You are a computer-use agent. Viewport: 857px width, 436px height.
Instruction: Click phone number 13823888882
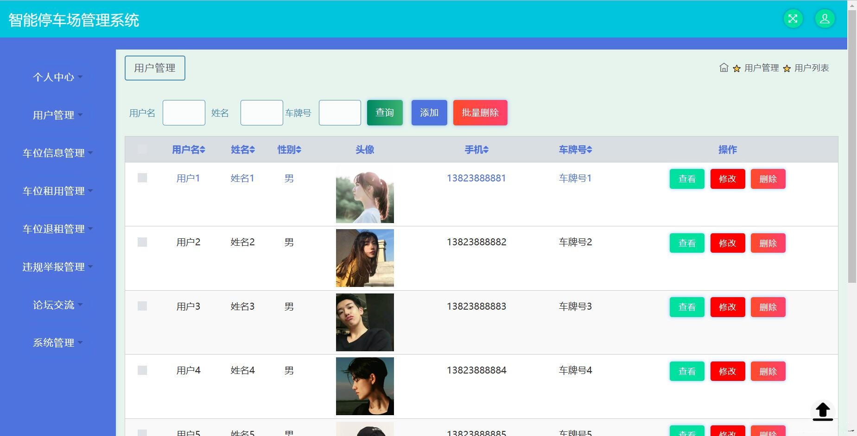coord(476,242)
